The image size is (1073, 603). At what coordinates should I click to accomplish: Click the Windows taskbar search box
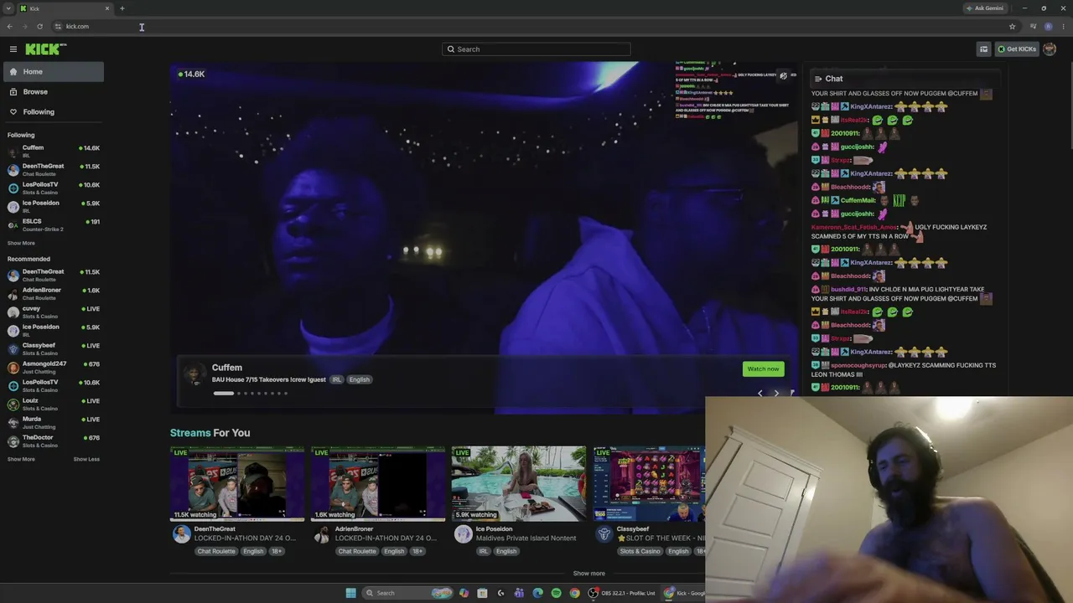click(x=407, y=593)
